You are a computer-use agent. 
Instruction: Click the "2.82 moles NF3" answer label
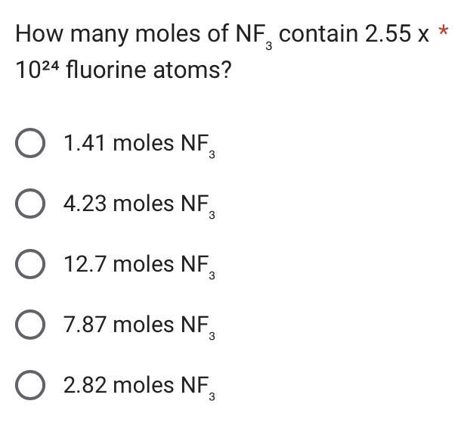(x=139, y=386)
